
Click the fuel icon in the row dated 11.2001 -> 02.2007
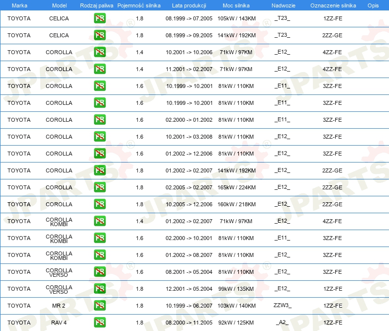[99, 69]
